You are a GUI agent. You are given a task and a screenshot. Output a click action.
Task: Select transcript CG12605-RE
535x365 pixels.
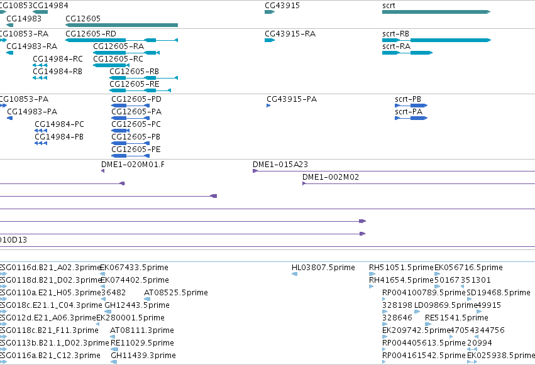[x=140, y=90]
